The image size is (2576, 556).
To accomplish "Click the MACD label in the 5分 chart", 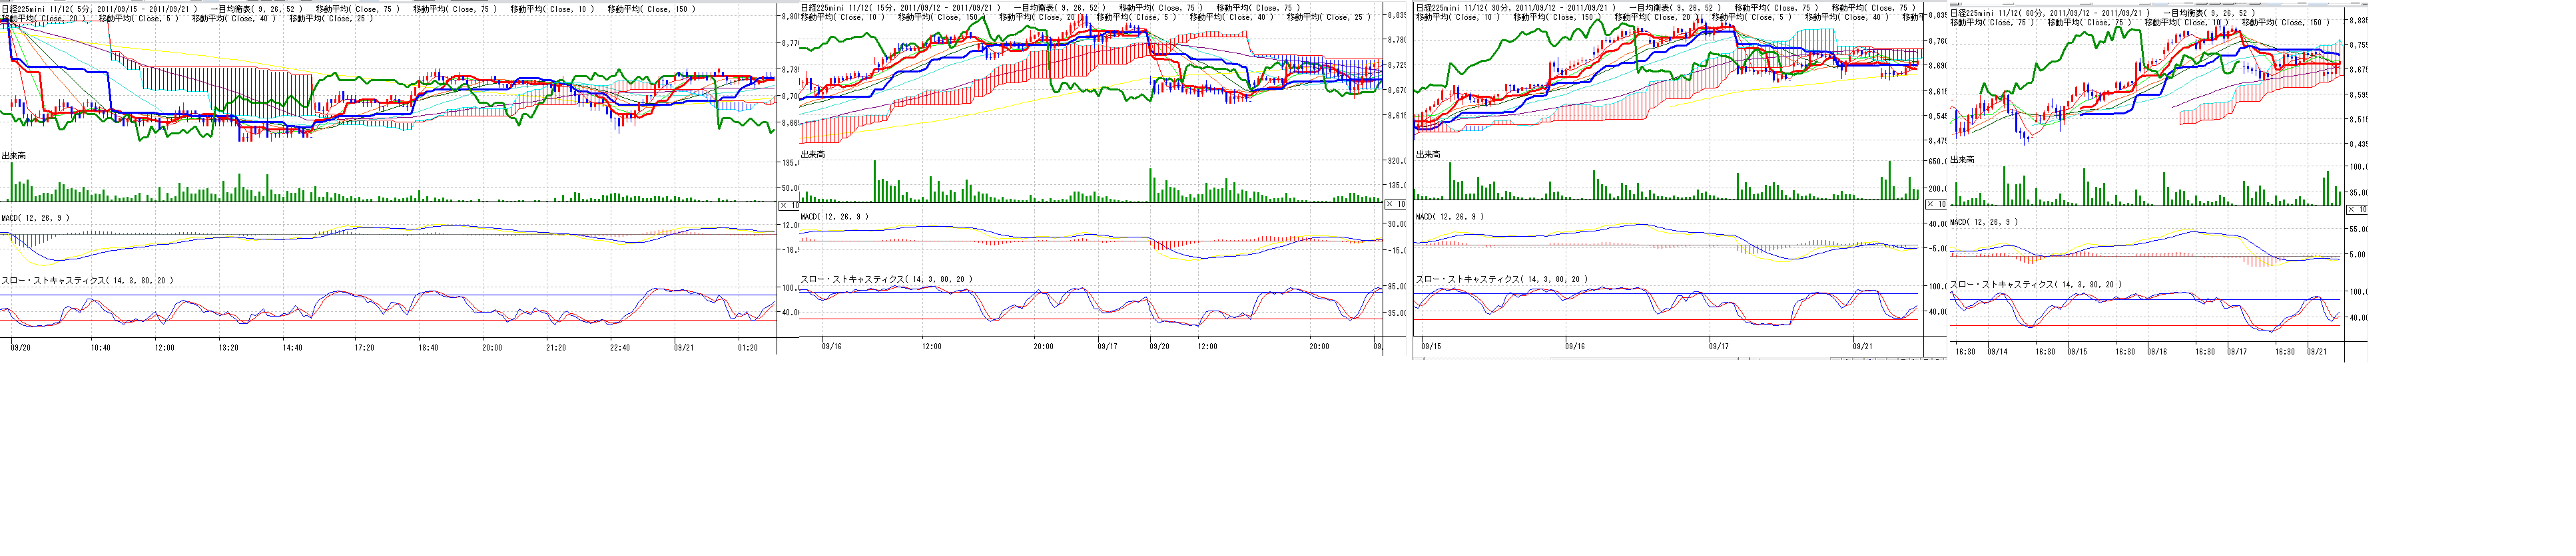I will click(36, 217).
